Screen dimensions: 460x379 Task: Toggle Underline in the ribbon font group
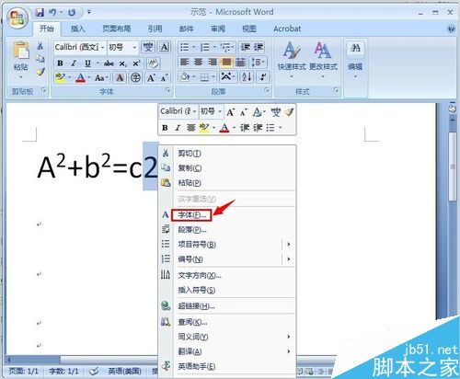click(88, 63)
